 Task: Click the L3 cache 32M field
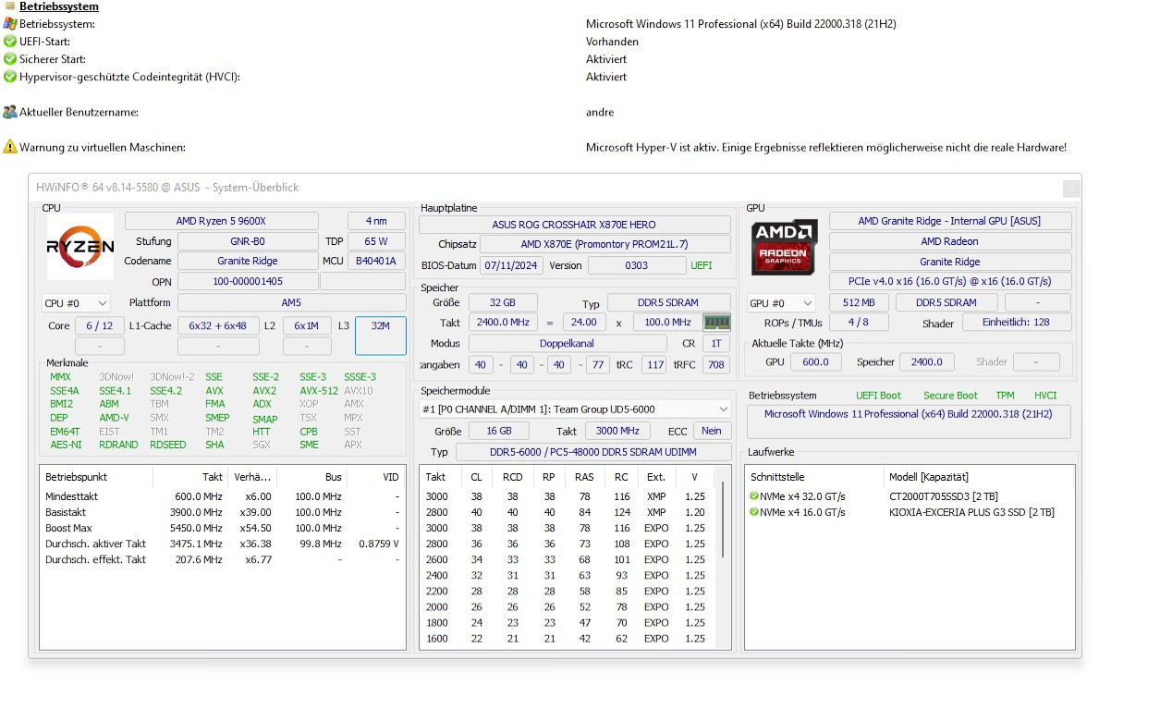(380, 336)
